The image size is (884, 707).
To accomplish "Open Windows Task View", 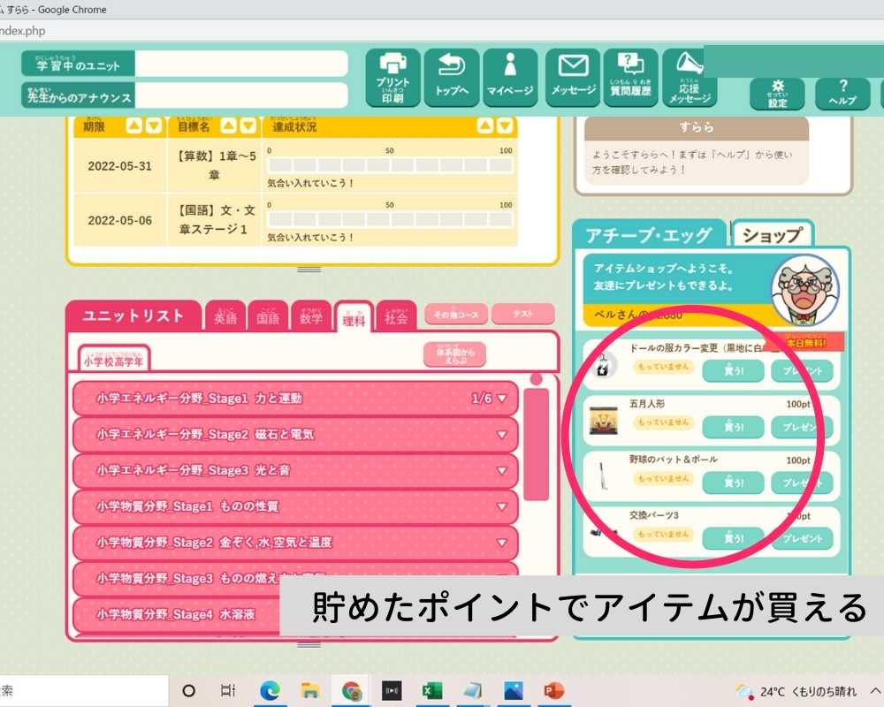I will (x=228, y=690).
